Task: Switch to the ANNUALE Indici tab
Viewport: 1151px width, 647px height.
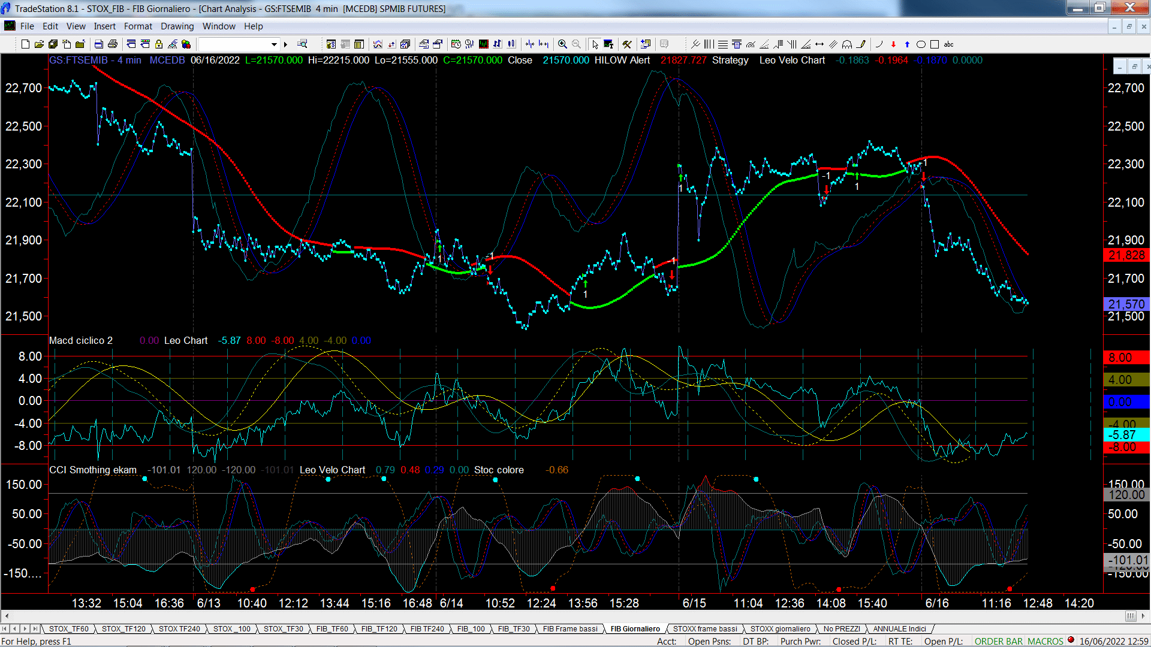Action: coord(899,629)
